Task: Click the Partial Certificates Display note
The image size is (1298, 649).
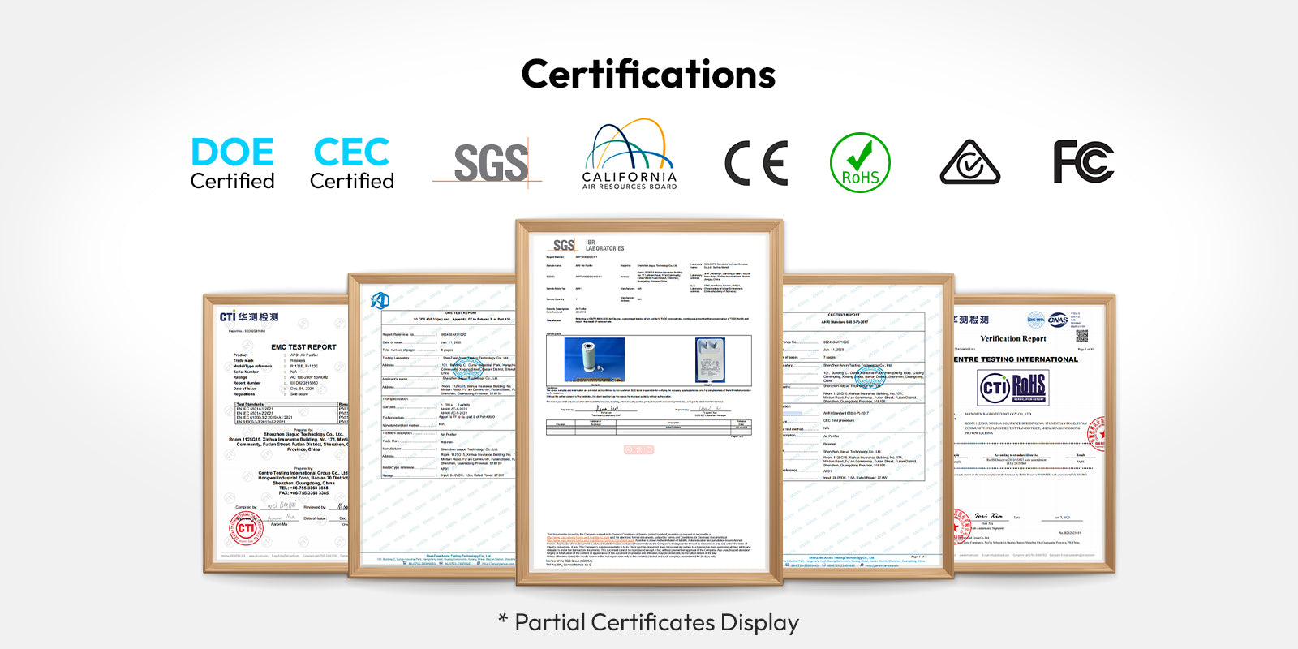Action: [x=648, y=622]
